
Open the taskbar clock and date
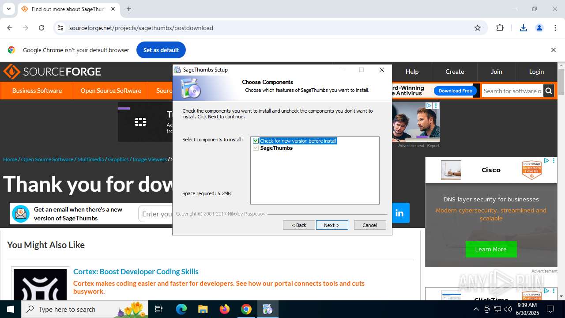tap(527, 309)
